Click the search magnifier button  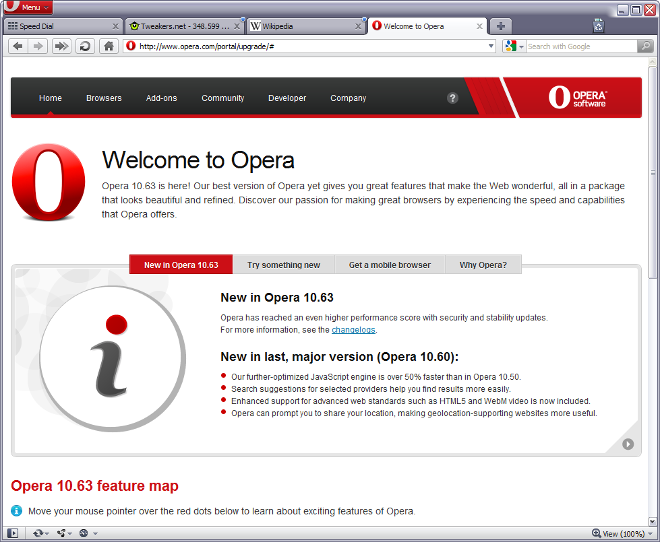[x=645, y=46]
